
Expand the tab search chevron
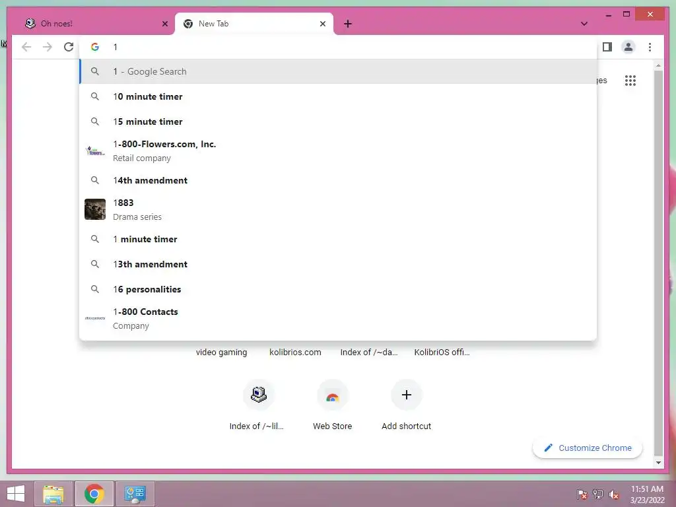coord(584,24)
